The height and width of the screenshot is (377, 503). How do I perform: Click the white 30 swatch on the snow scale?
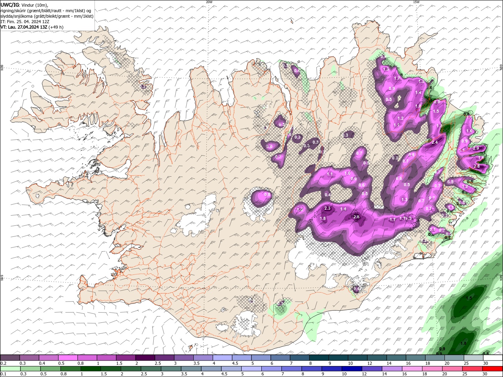coord(493,358)
